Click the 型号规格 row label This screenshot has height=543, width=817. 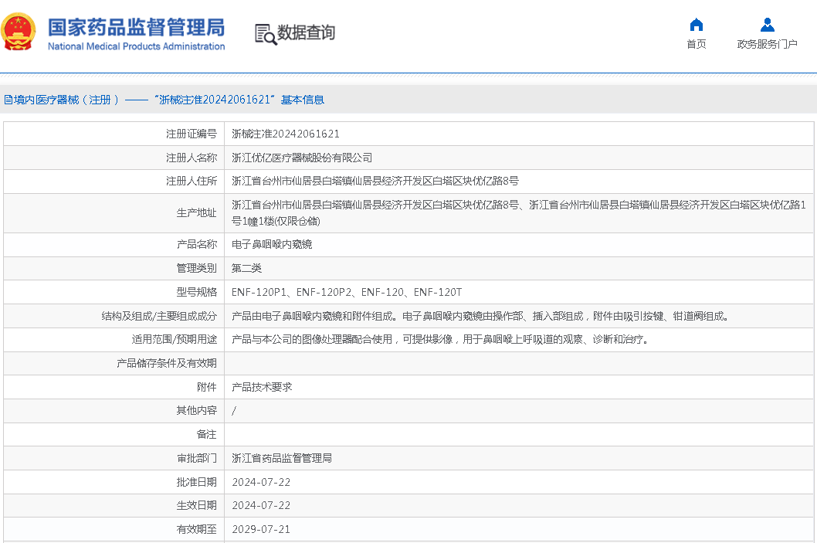tap(196, 292)
